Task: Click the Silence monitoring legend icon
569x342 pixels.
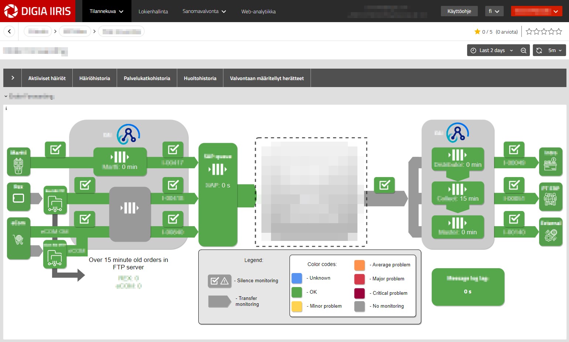Action: pyautogui.click(x=219, y=281)
